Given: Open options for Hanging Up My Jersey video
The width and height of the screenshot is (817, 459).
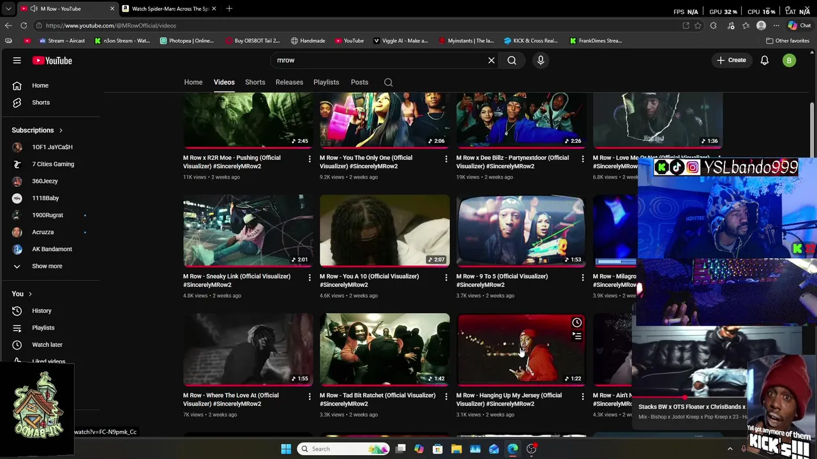Looking at the screenshot, I should [x=582, y=396].
